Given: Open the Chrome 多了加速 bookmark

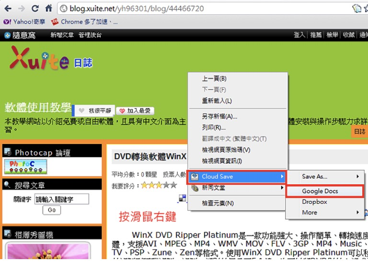Looking at the screenshot, I should click(84, 22).
